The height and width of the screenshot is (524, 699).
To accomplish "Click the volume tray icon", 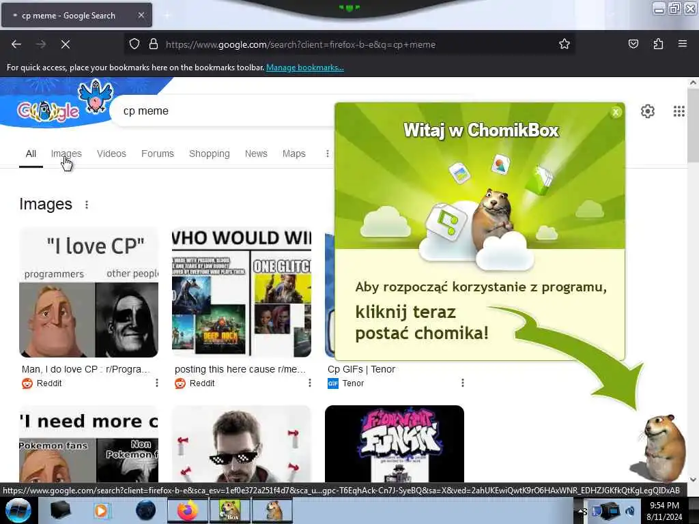I will pos(630,511).
